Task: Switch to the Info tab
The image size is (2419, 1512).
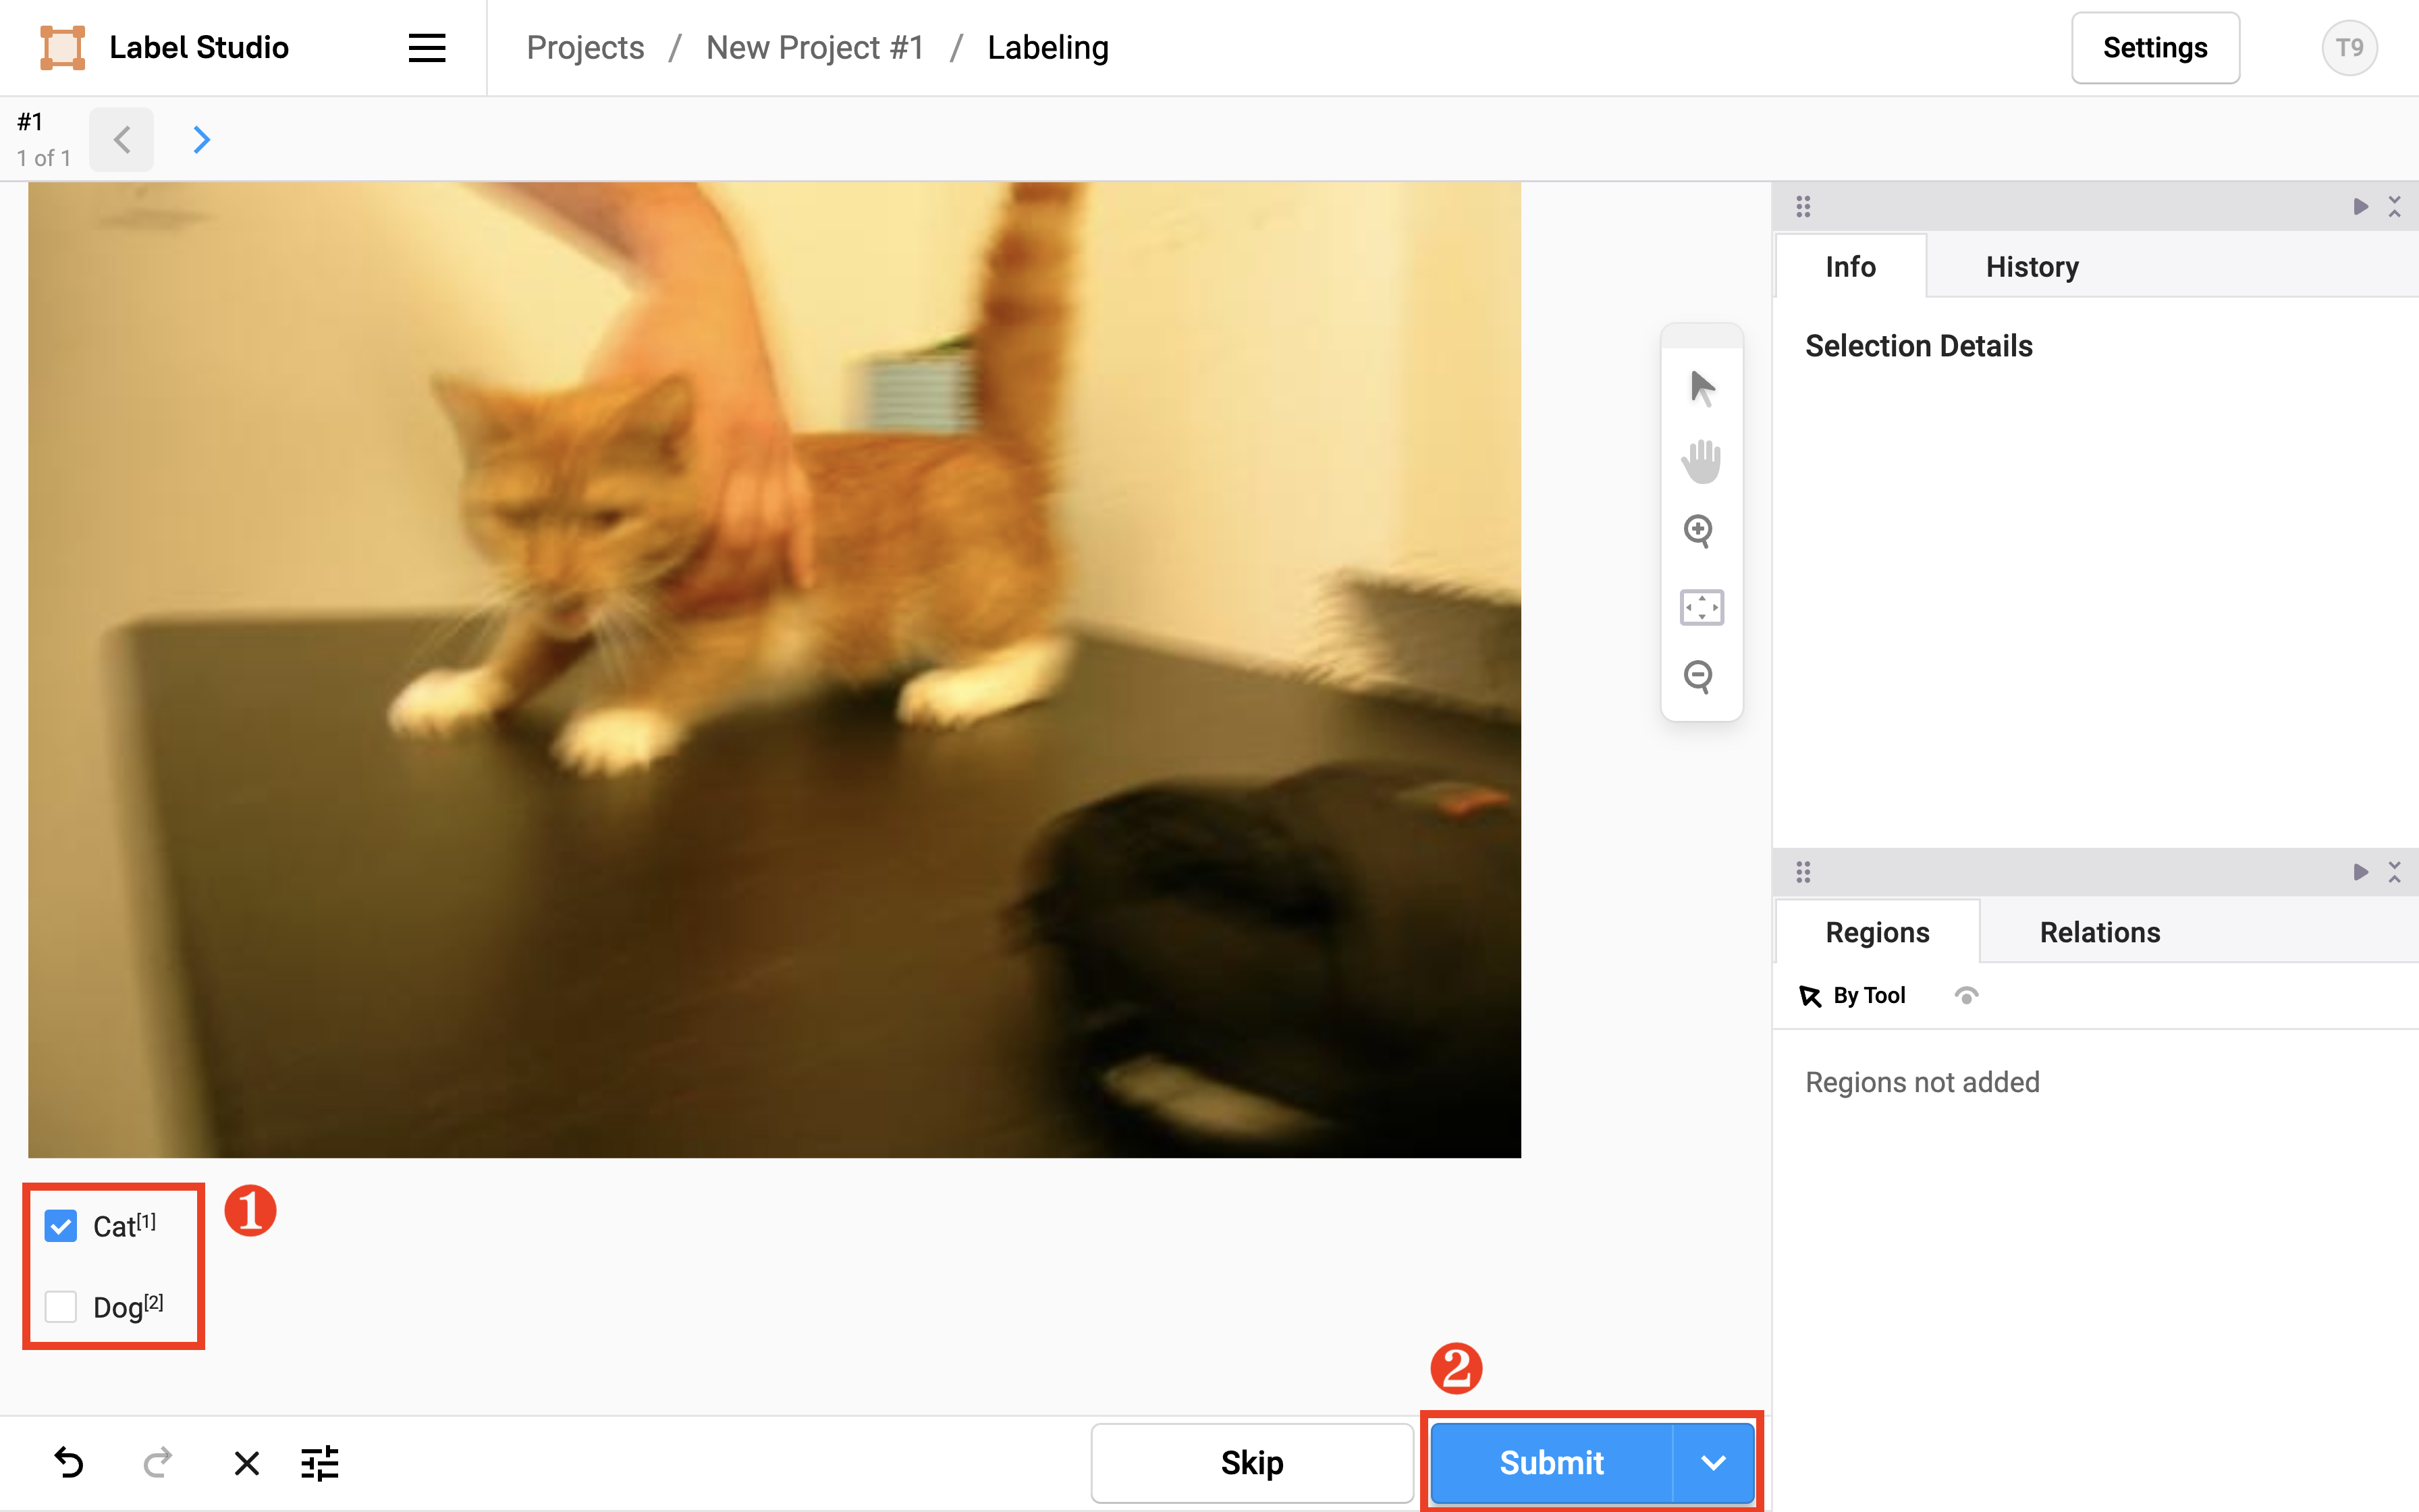Action: (1850, 266)
